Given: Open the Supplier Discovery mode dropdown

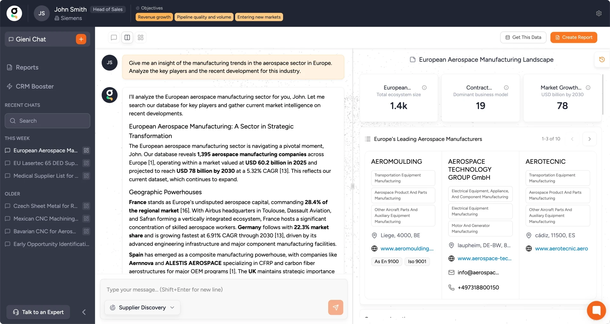Looking at the screenshot, I should (142, 307).
